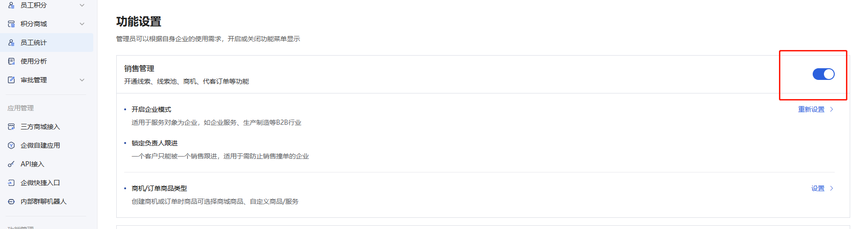Screen dimensions: 853x229
Task: Click the 员工统计 person icon
Action: [11, 43]
